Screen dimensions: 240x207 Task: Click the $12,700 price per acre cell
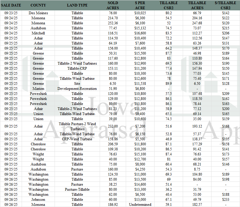[x=140, y=159]
